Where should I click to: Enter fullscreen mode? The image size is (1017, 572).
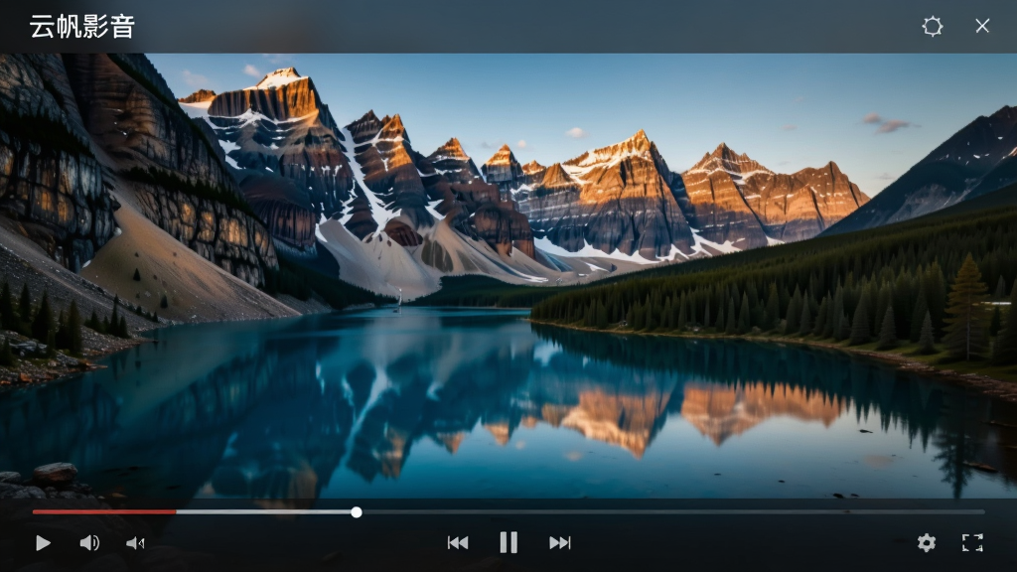[972, 543]
